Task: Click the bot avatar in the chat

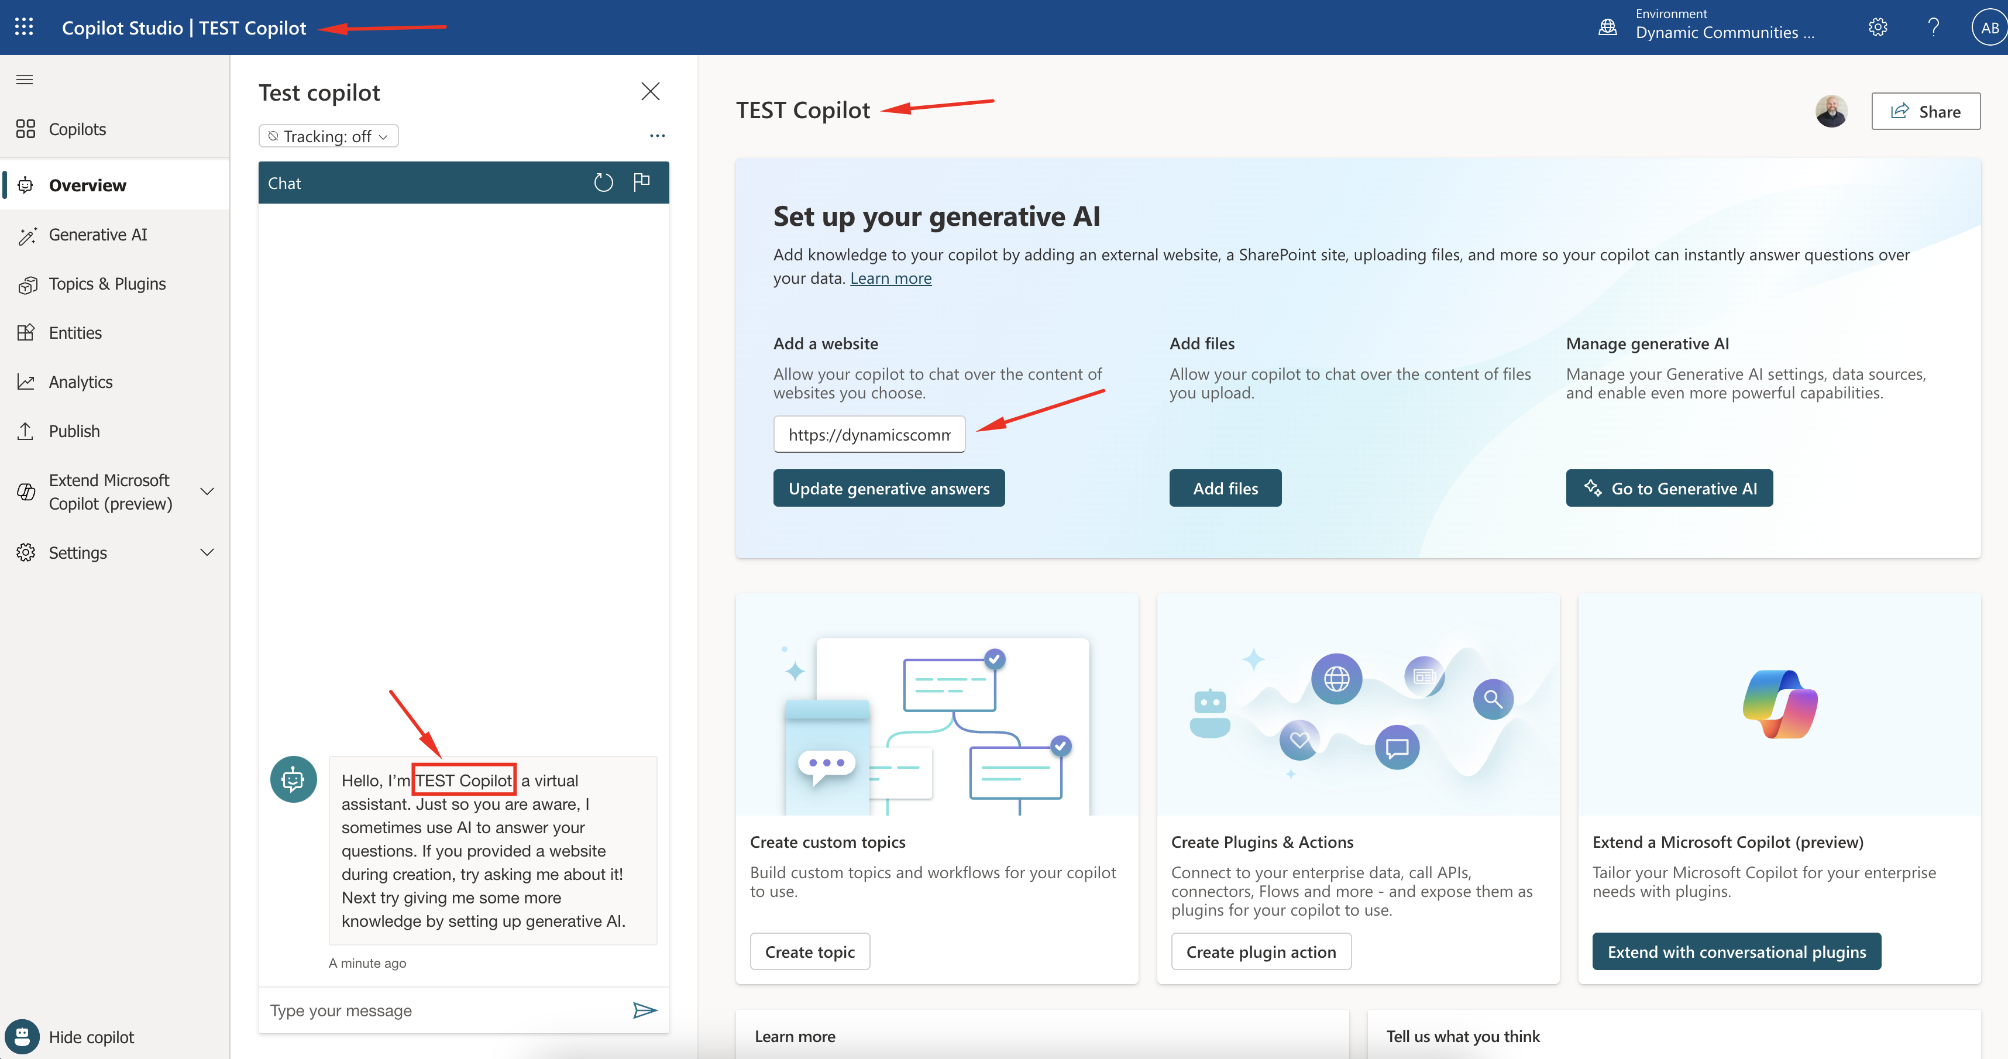Action: click(293, 779)
